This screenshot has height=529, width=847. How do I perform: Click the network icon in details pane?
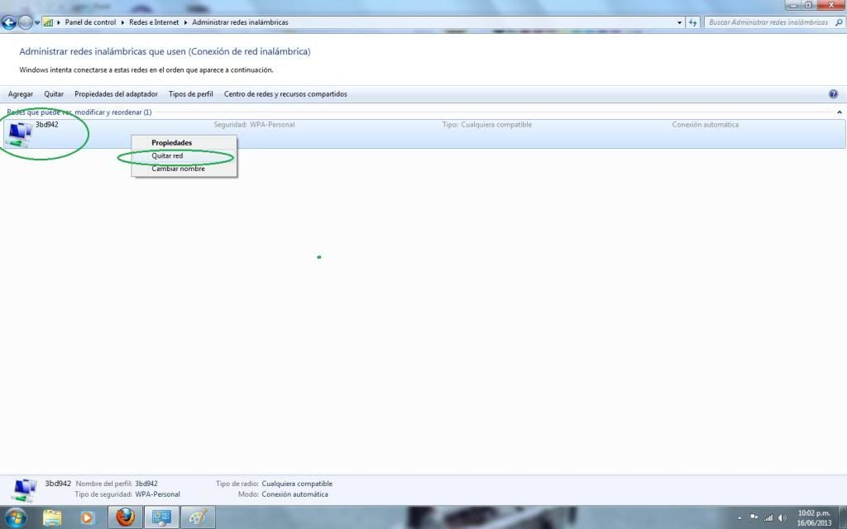(x=24, y=490)
